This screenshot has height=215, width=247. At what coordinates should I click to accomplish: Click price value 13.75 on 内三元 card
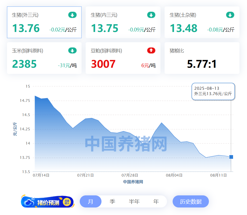pos(105,28)
